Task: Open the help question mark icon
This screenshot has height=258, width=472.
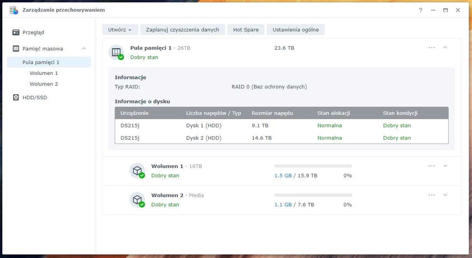Action: tap(421, 10)
